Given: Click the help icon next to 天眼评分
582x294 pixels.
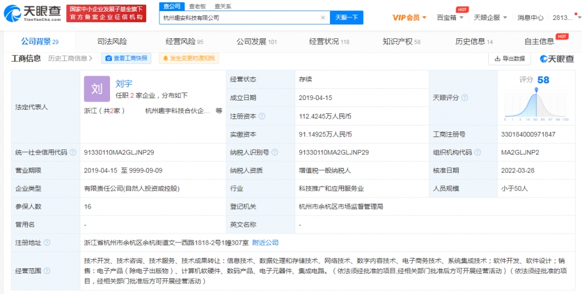Looking at the screenshot, I should (x=464, y=98).
